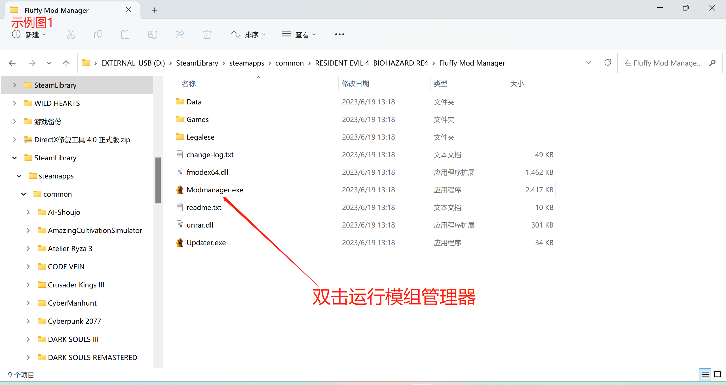Open the New (新建) menu
Viewport: 726px width, 385px height.
click(x=29, y=35)
